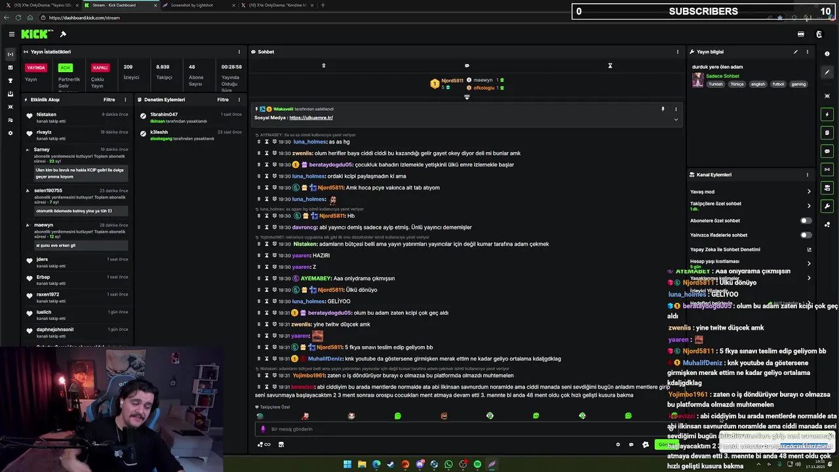The width and height of the screenshot is (839, 472).
Task: Open the settings gear in left sidebar
Action: coord(10,133)
